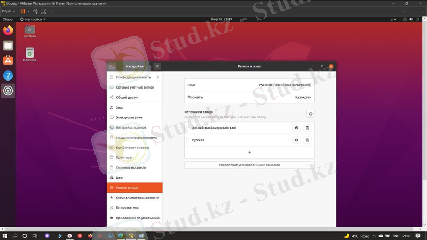Click Управление установленными языками button

(249, 165)
